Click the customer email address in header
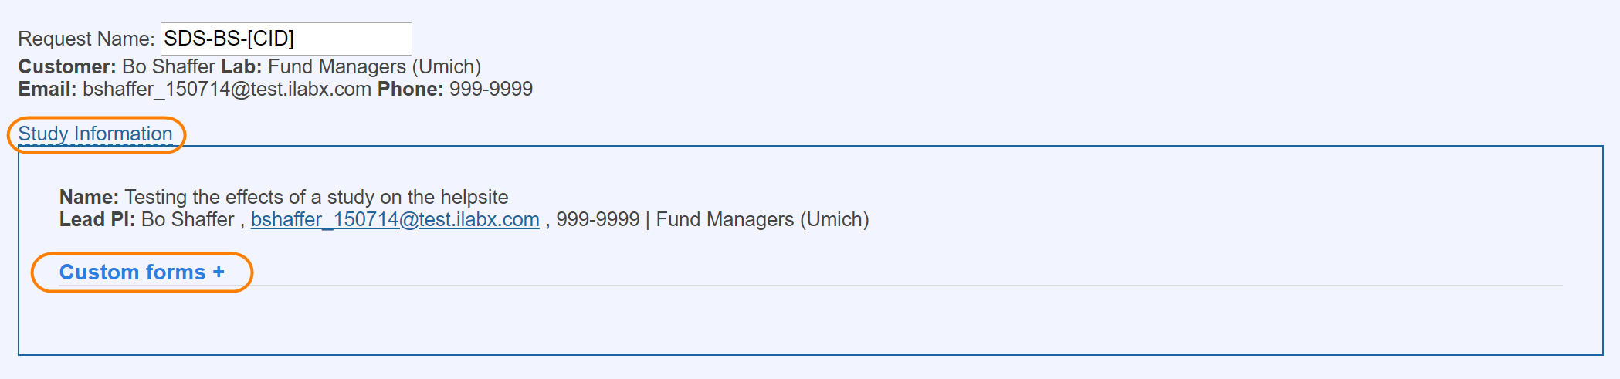The width and height of the screenshot is (1620, 379). 227,90
